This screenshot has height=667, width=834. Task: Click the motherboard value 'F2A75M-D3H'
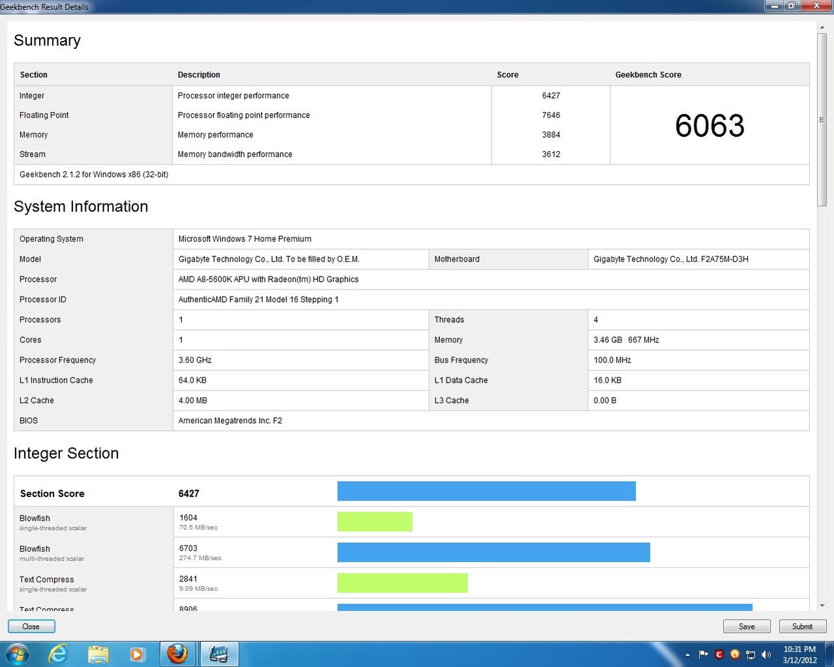coord(724,259)
